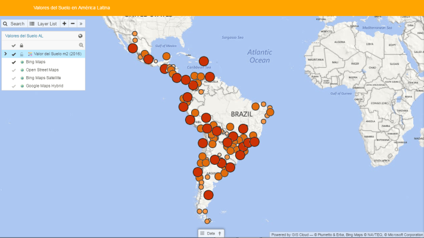Expand Data panel with up arrow
The height and width of the screenshot is (238, 424).
220,233
